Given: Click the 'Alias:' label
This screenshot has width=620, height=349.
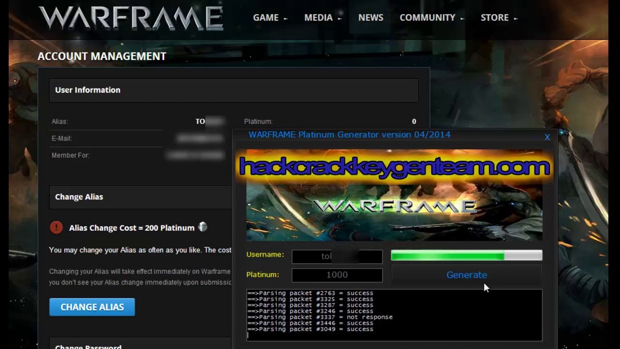Looking at the screenshot, I should (x=60, y=121).
